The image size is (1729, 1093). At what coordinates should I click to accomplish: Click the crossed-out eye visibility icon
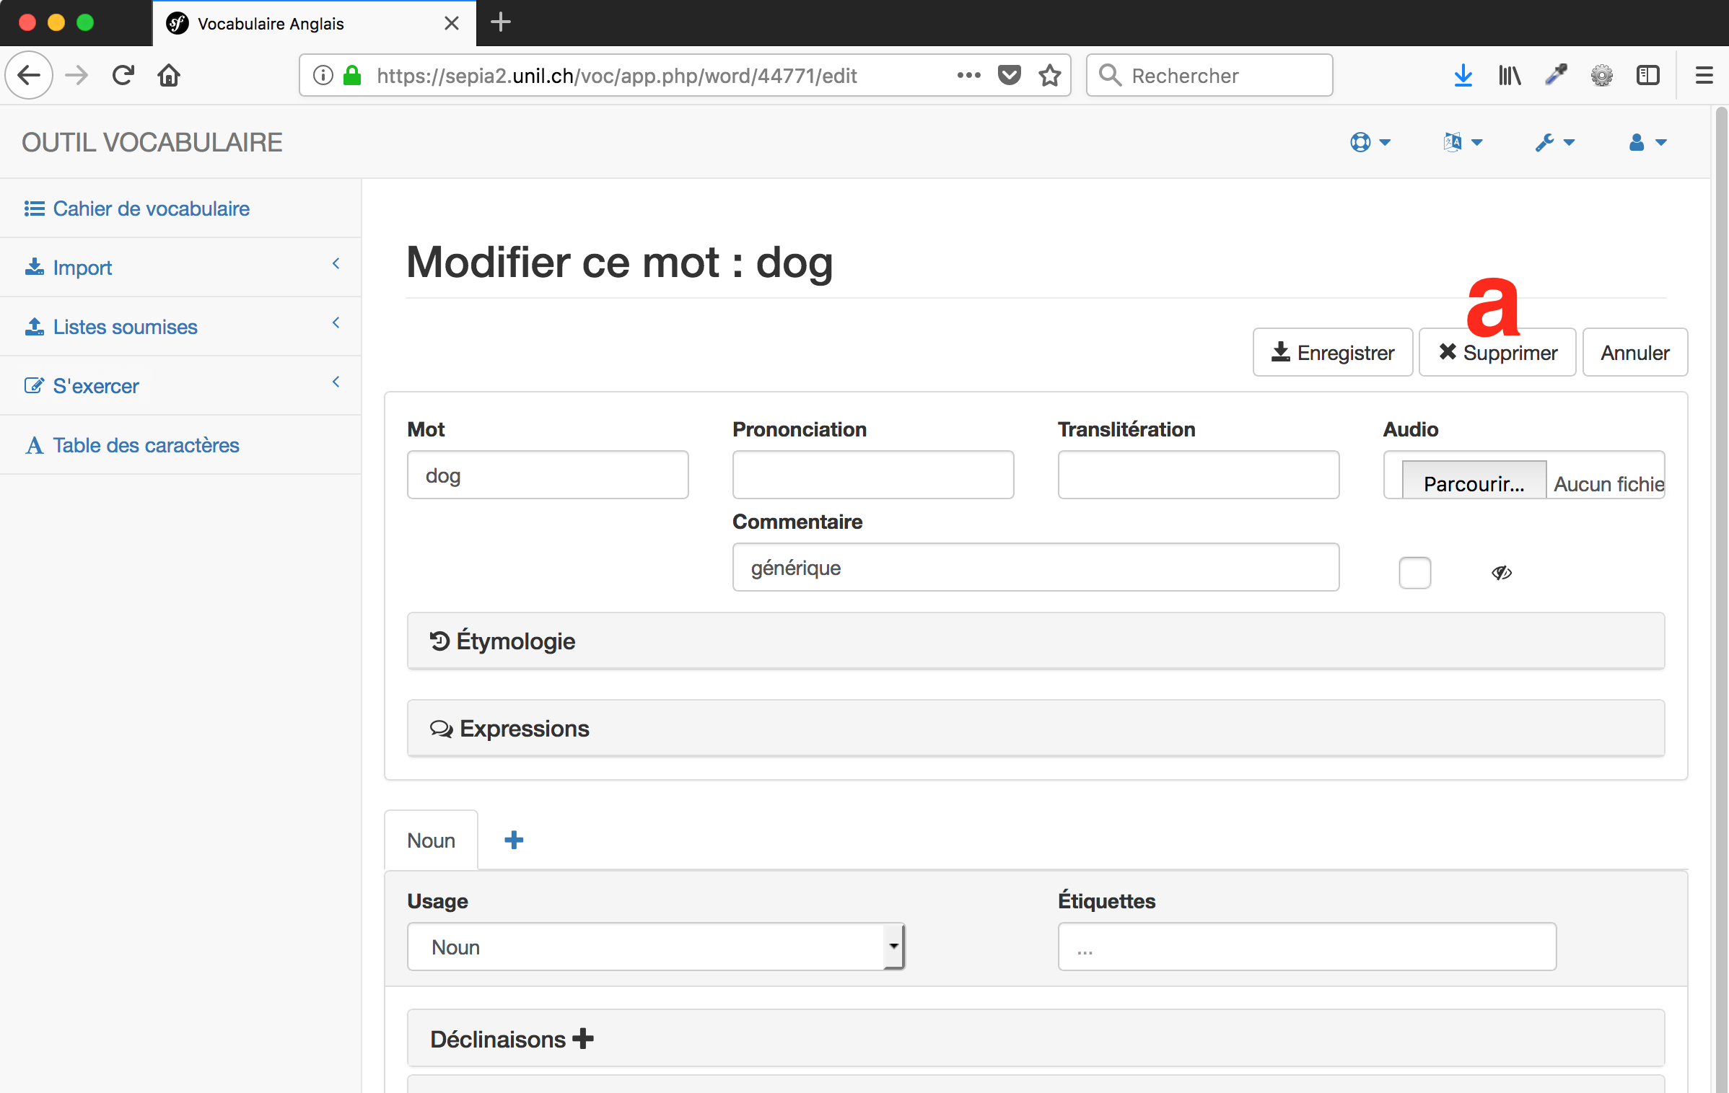coord(1502,573)
